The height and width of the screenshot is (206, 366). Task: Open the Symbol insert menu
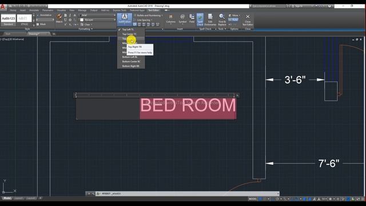coord(182,19)
